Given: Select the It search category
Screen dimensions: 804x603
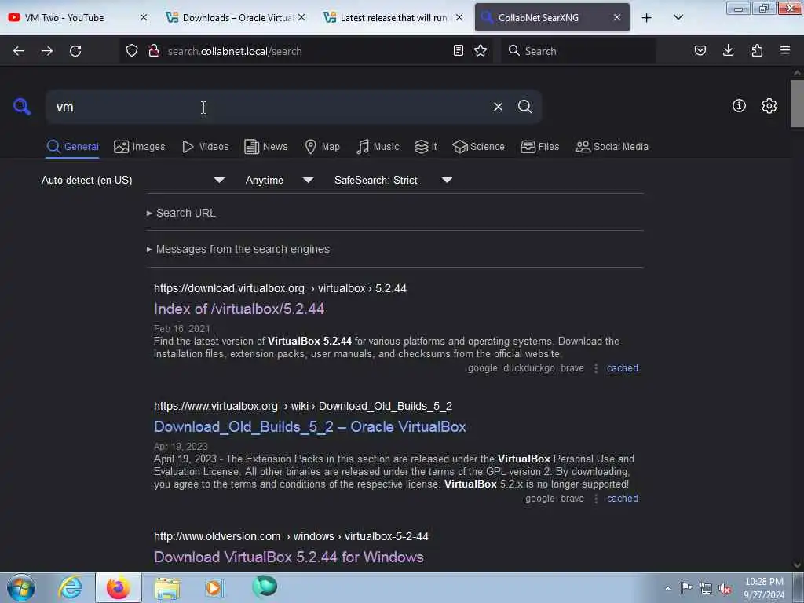Looking at the screenshot, I should [426, 147].
